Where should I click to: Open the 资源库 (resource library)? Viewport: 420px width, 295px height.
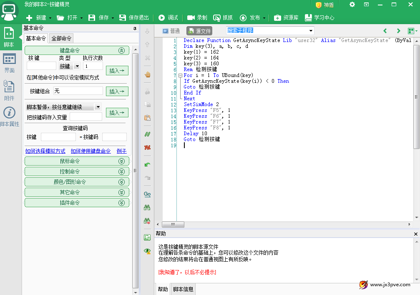[286, 17]
